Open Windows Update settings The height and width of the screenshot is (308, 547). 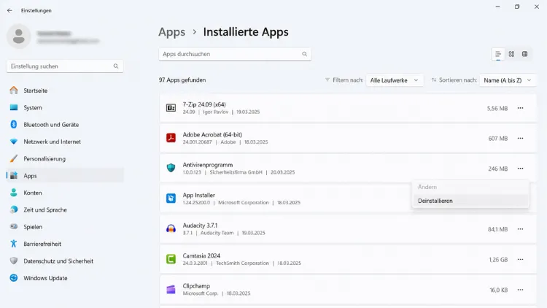click(65, 278)
